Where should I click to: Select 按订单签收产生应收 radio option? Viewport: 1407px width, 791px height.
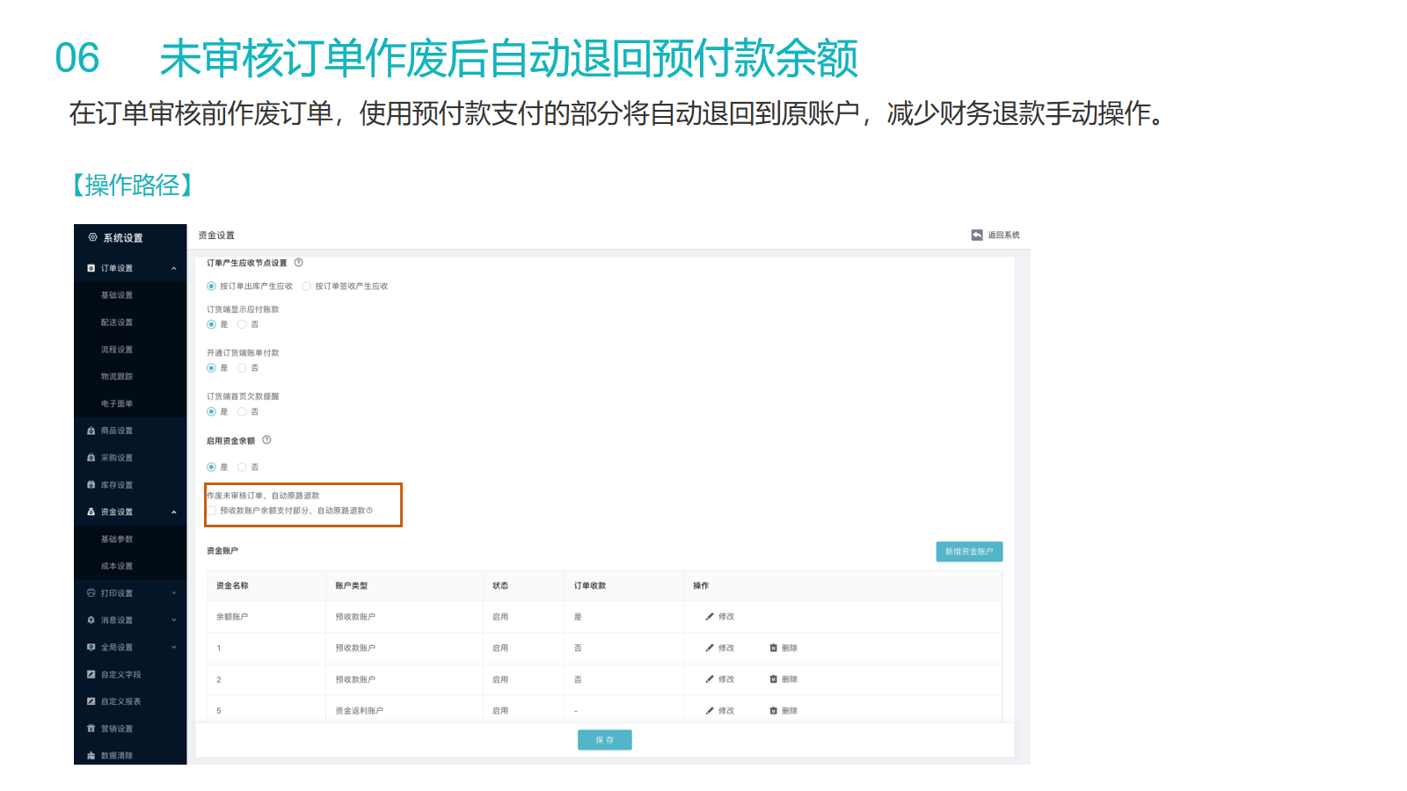coord(306,286)
